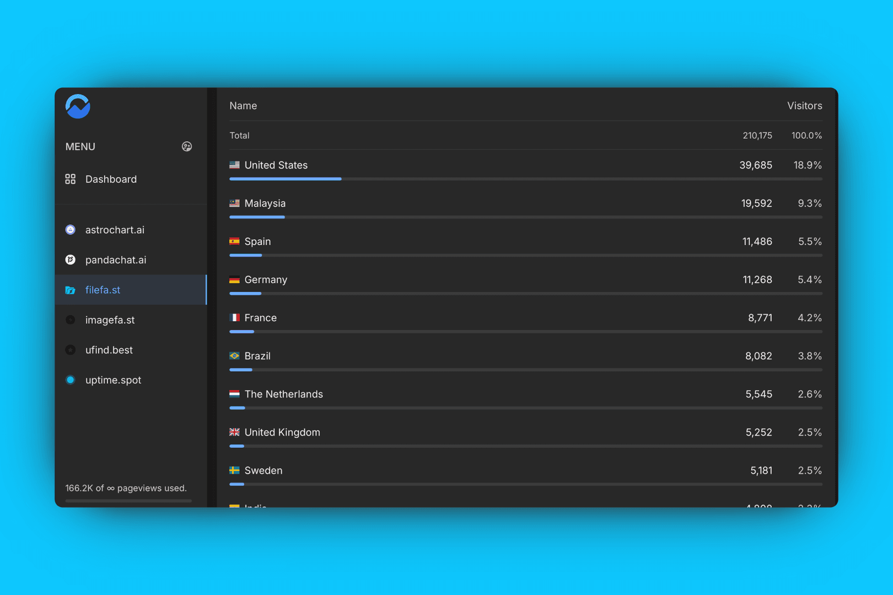
Task: Open the uptime.spot site link
Action: click(113, 380)
